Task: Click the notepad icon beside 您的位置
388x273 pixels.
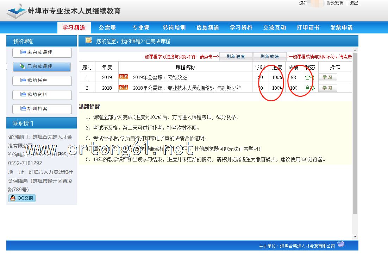Action: tap(89, 40)
